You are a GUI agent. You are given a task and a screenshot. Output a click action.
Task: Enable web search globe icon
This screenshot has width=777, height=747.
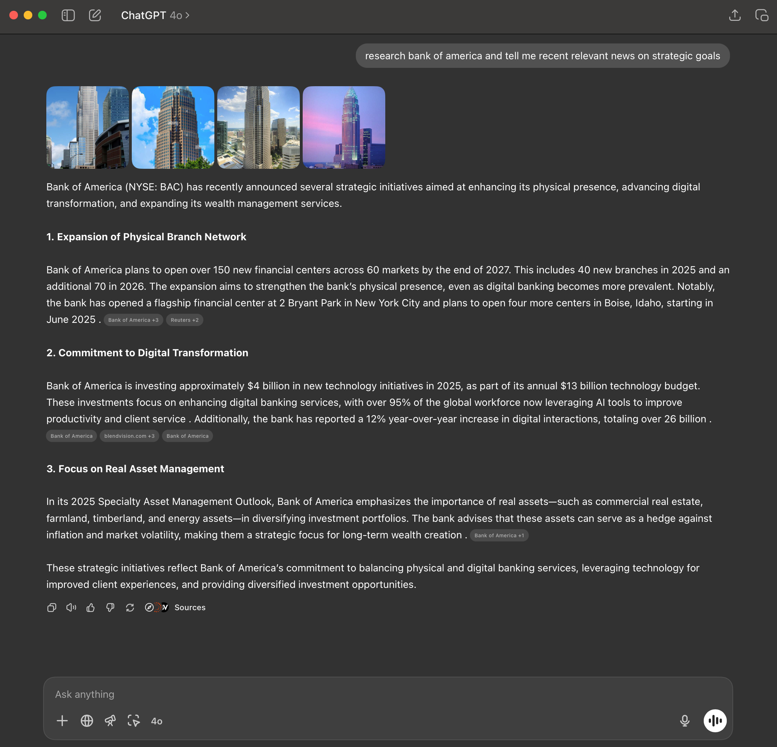87,721
